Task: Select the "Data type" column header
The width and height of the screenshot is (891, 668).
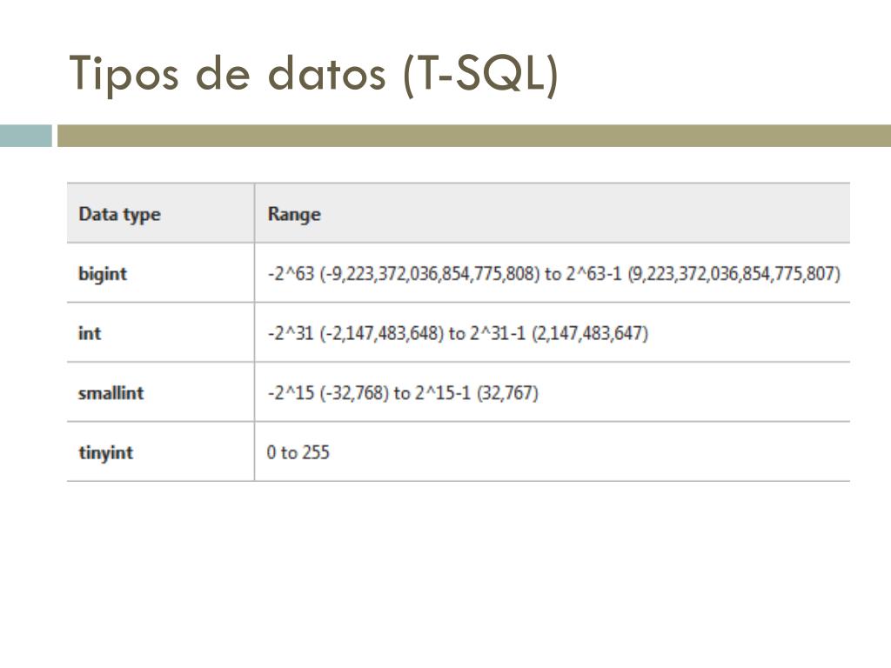Action: 119,214
